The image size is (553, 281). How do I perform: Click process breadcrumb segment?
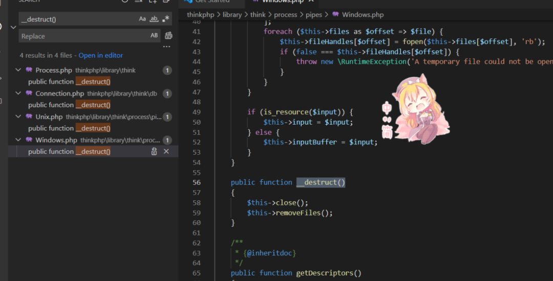tap(285, 15)
